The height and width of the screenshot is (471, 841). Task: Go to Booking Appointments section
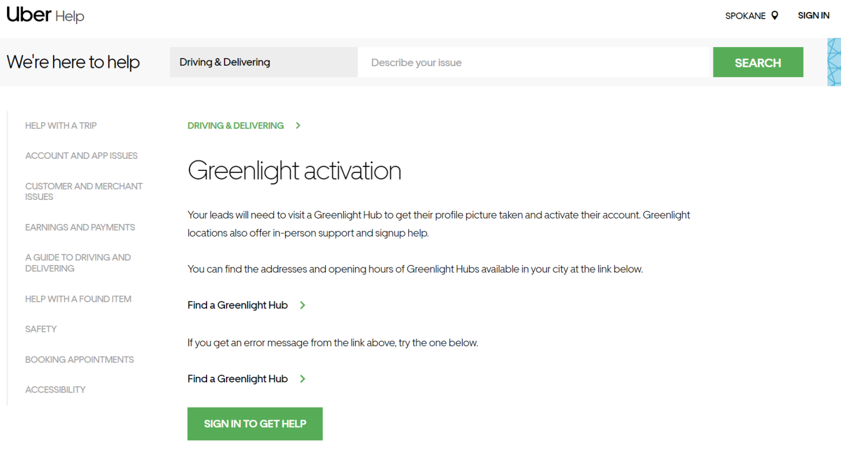(79, 360)
